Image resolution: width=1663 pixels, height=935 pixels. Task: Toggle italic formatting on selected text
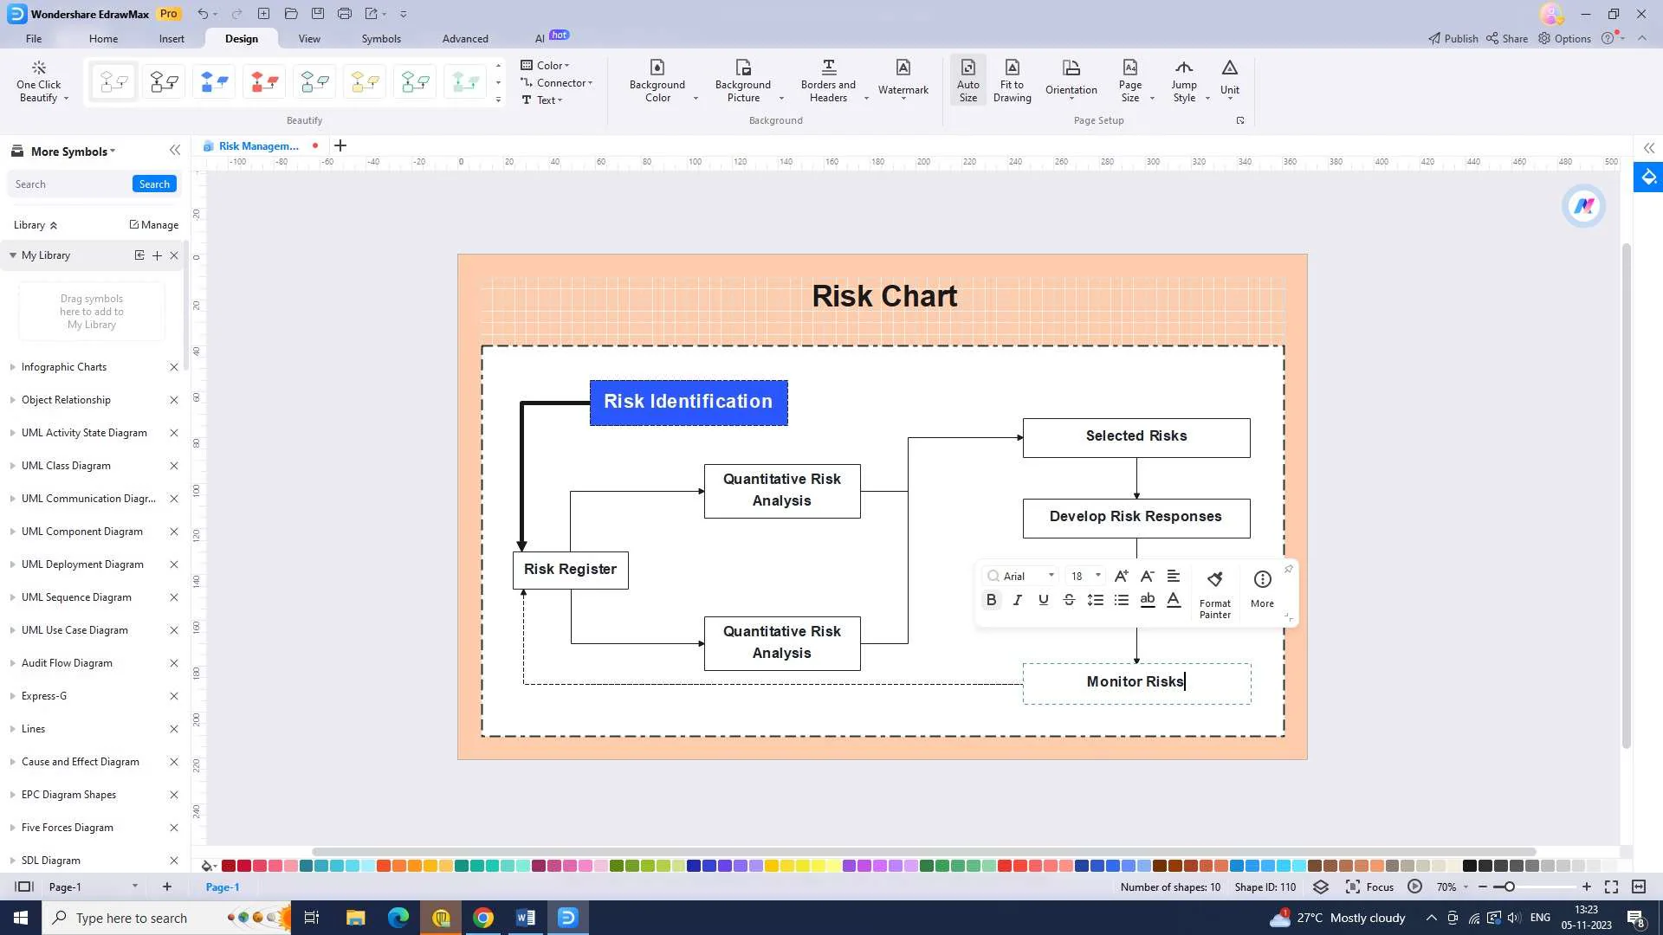pos(1018,601)
